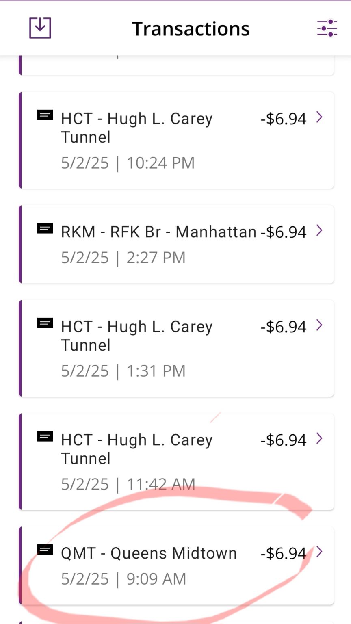Tap tag icon beside RKM - RFK Br entry
This screenshot has height=624, width=351.
(x=45, y=228)
